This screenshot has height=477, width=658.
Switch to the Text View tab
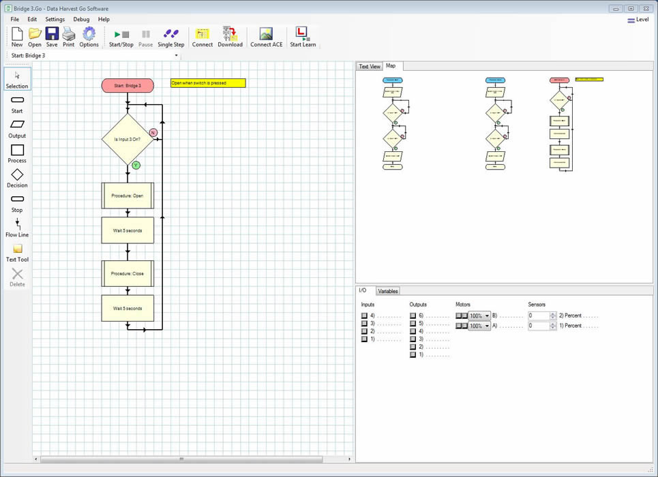(x=369, y=66)
